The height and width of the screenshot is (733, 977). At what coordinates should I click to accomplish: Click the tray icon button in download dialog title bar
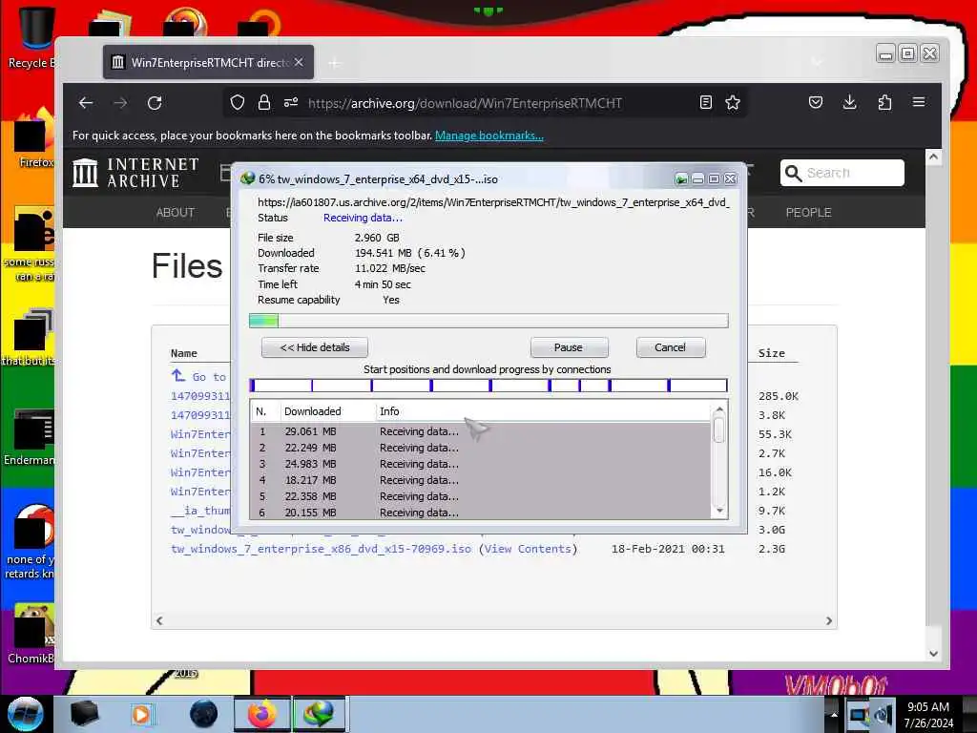point(681,179)
